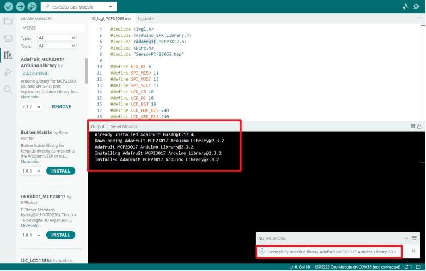Switch to the Serial Monitor panel tab
The height and width of the screenshot is (271, 426).
[x=124, y=126]
